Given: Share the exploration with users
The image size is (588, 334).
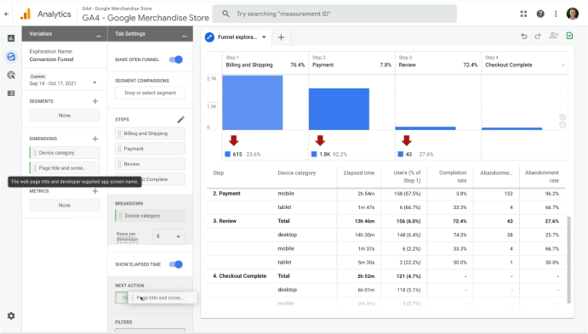Looking at the screenshot, I should (x=553, y=36).
